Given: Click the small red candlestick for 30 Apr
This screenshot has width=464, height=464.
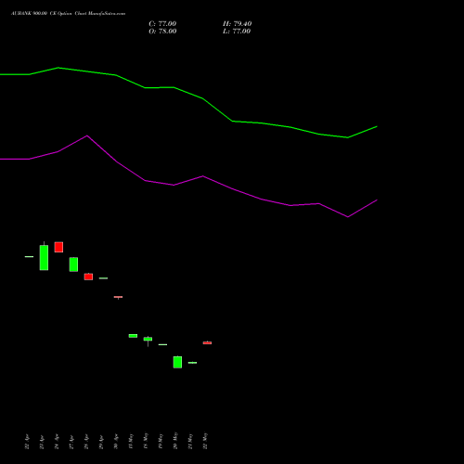Looking at the screenshot, I should coord(118,297).
